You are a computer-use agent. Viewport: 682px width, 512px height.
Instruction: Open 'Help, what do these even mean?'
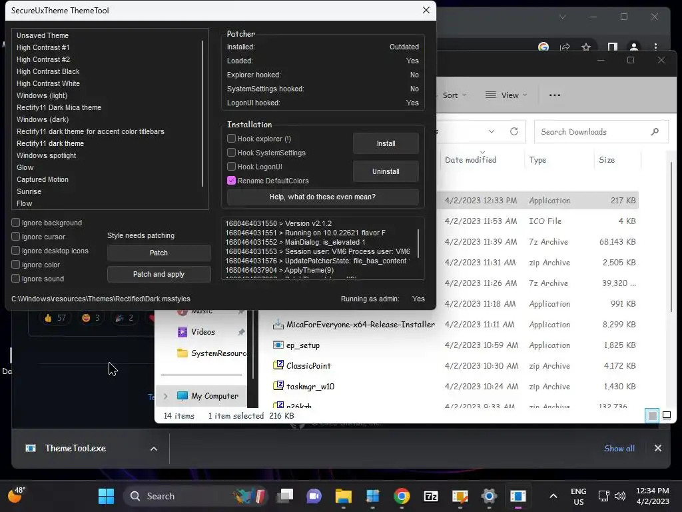tap(323, 197)
